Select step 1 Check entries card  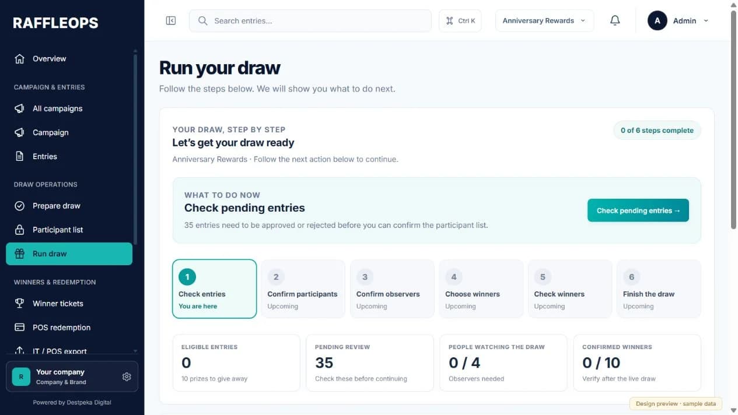click(x=215, y=289)
